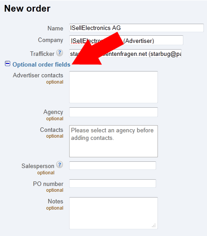Click the New order heading
Image resolution: width=207 pixels, height=236 pixels.
27,8
